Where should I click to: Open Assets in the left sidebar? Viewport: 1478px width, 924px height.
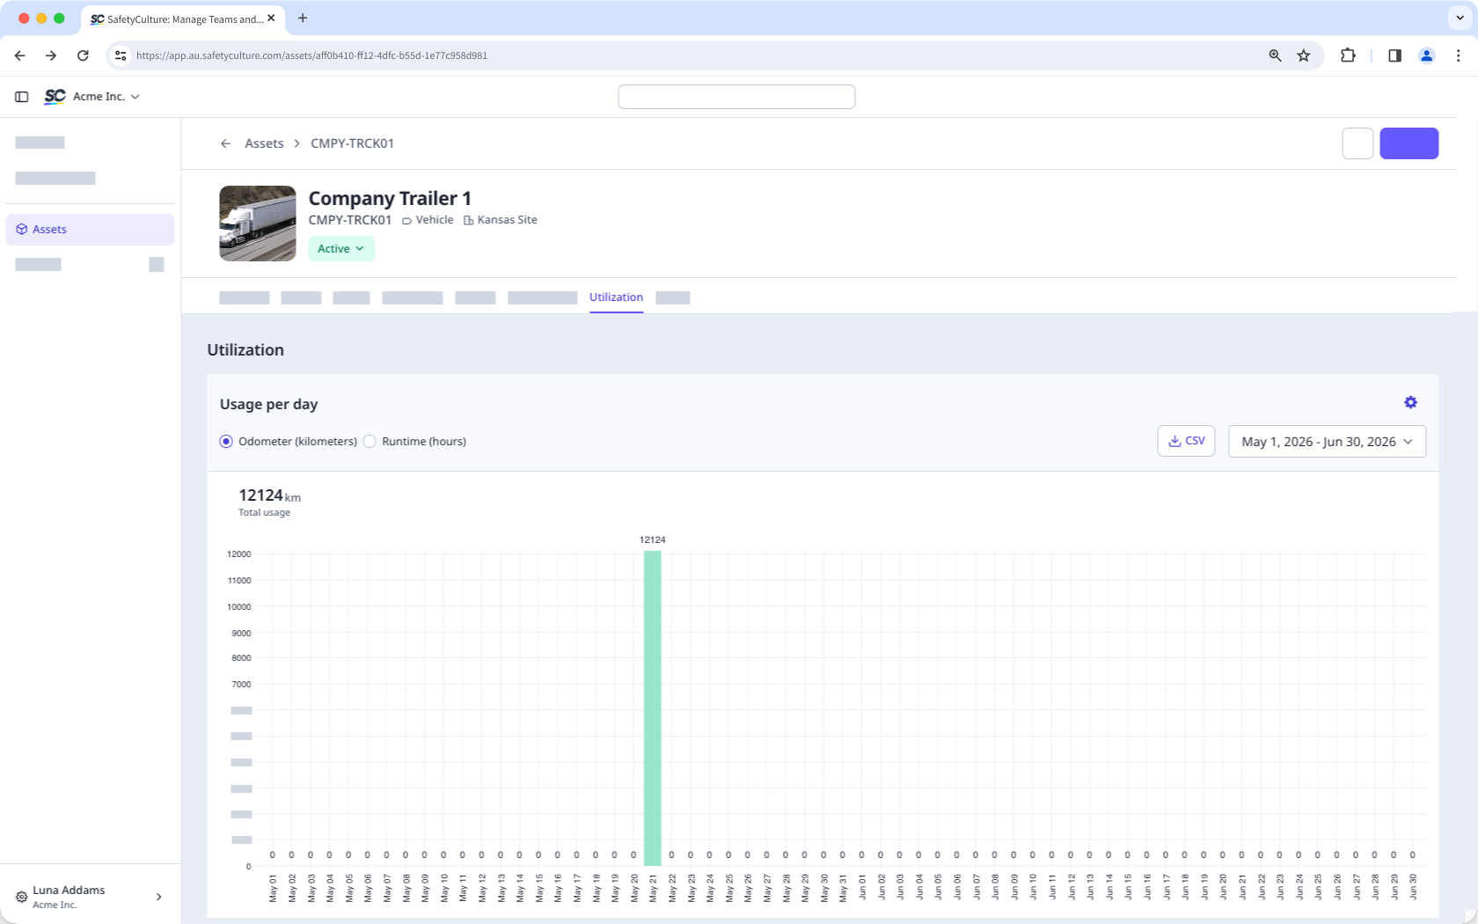90,230
